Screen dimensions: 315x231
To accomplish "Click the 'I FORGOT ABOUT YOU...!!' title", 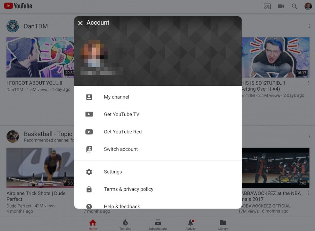I will click(34, 83).
